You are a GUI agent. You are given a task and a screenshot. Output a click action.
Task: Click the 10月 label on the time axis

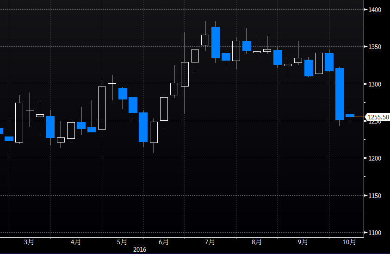(349, 242)
